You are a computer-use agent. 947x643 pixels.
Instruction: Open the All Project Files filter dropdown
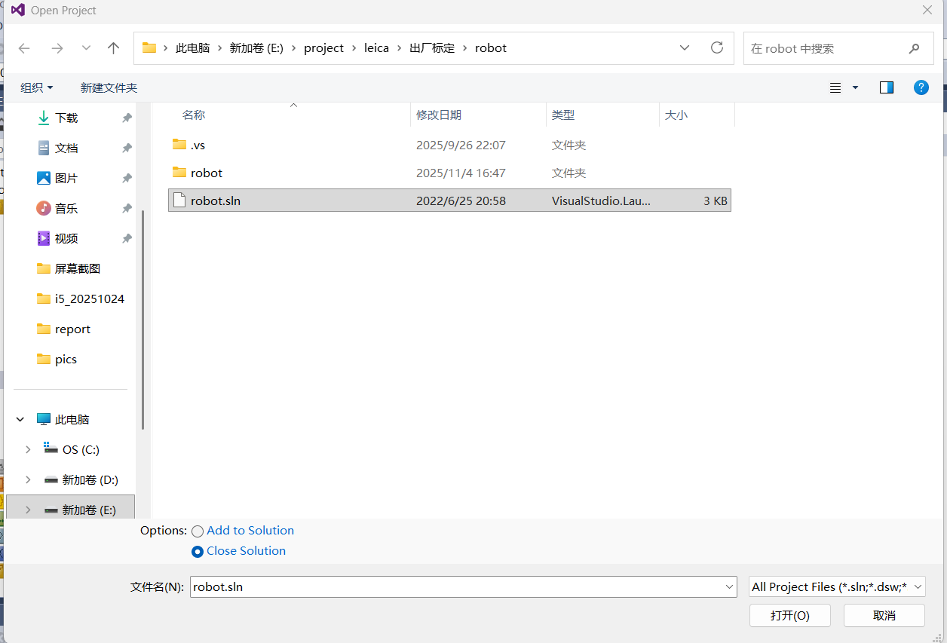(x=837, y=586)
